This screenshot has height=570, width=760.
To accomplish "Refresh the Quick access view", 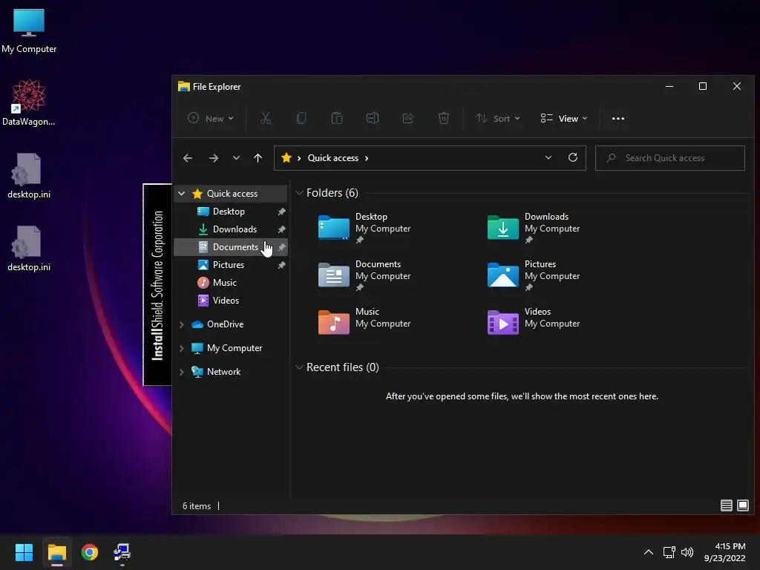I will coord(573,157).
